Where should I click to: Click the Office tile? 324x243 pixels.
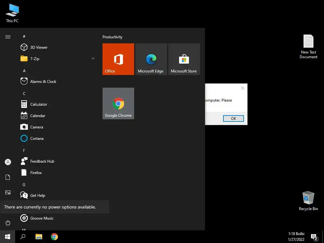click(x=118, y=59)
